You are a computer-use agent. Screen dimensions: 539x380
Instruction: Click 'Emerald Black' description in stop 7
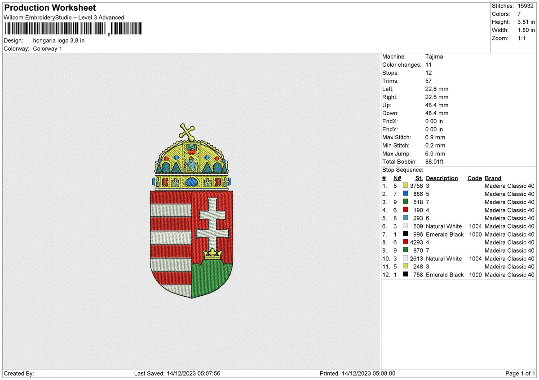pyautogui.click(x=445, y=234)
